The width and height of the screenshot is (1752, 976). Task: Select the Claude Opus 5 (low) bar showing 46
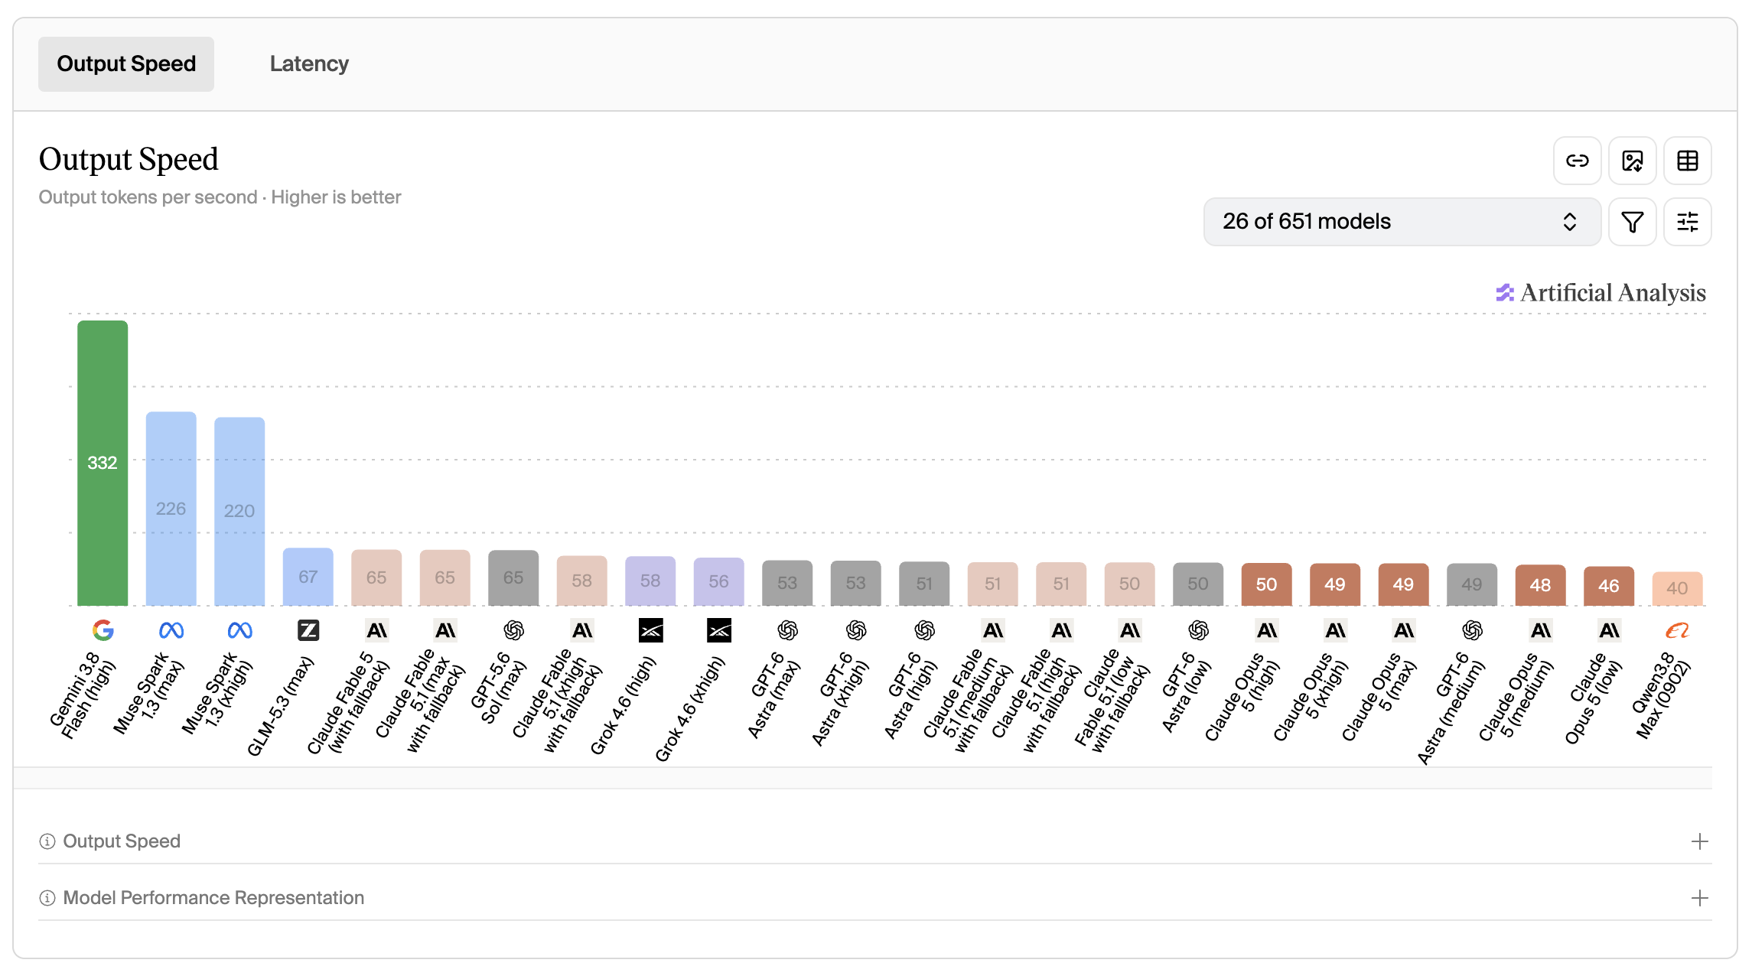click(x=1609, y=586)
